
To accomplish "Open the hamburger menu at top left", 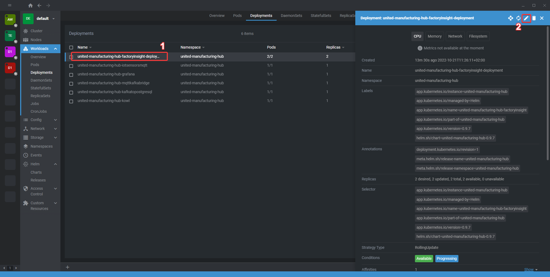I will pos(10,5).
